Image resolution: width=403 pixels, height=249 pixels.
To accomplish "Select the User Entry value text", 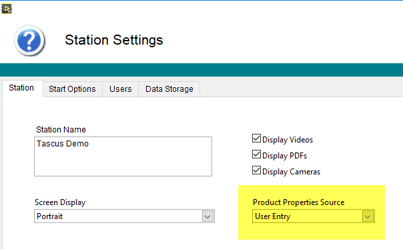I will click(x=273, y=216).
